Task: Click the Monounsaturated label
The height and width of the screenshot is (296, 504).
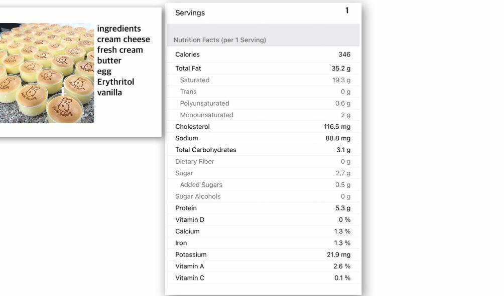Action: [206, 115]
